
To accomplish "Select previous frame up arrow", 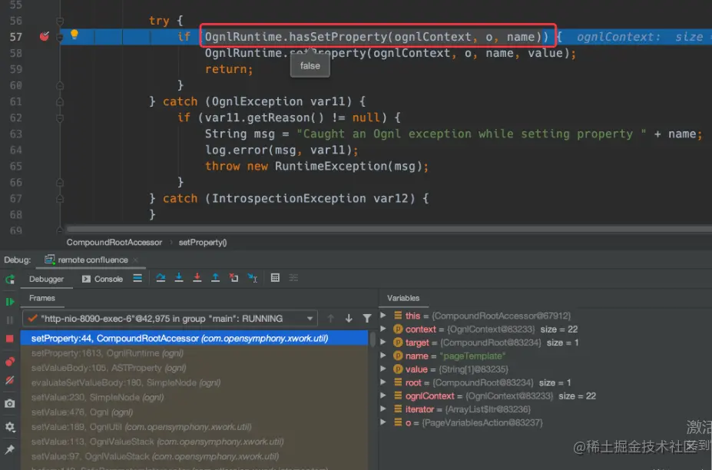I will coord(330,319).
